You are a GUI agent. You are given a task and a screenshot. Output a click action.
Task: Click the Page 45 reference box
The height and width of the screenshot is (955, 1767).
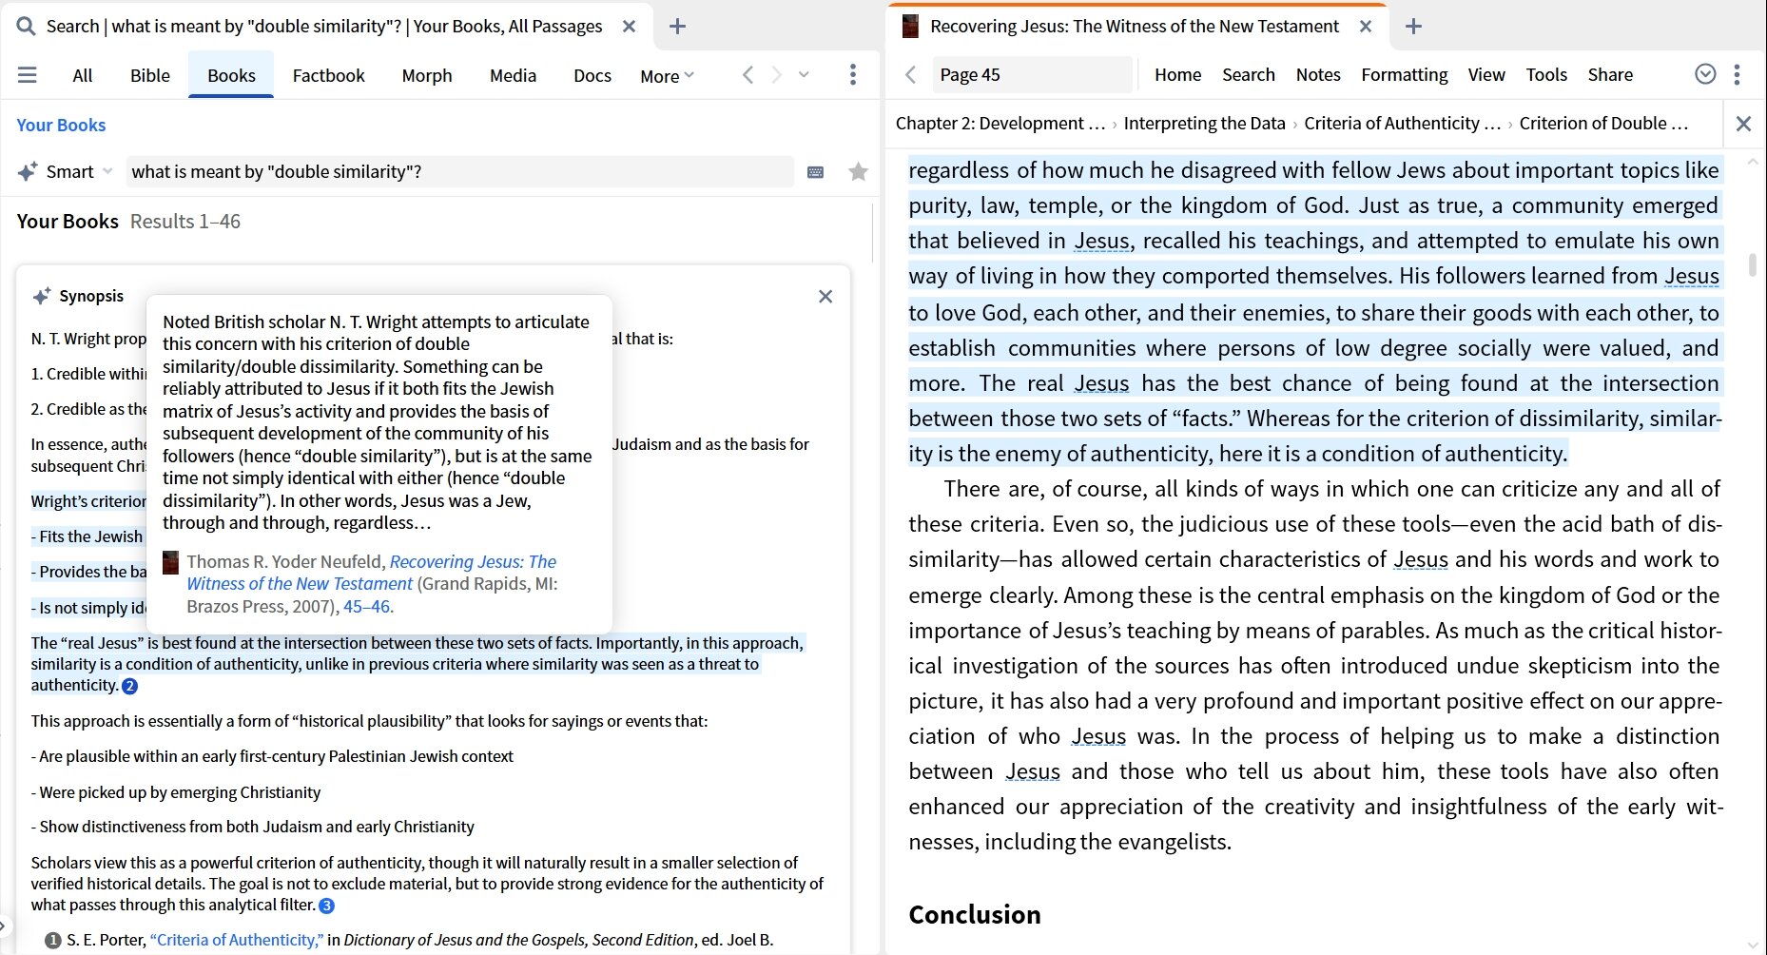(1032, 74)
